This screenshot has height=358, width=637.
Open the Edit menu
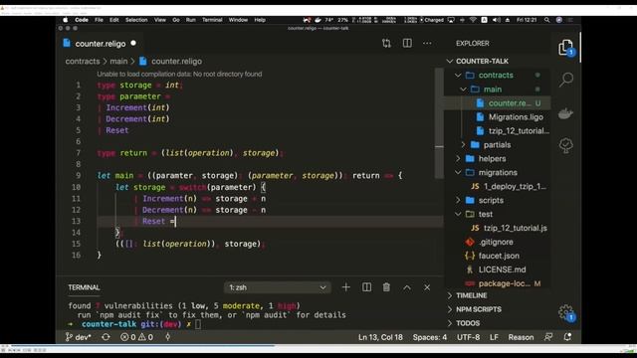pos(114,20)
